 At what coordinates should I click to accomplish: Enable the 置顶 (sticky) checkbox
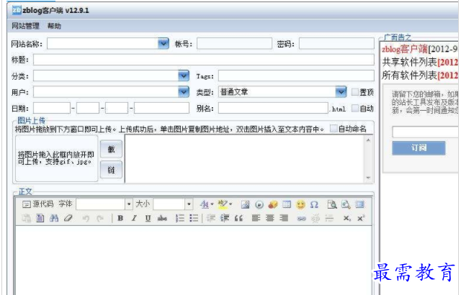click(355, 92)
